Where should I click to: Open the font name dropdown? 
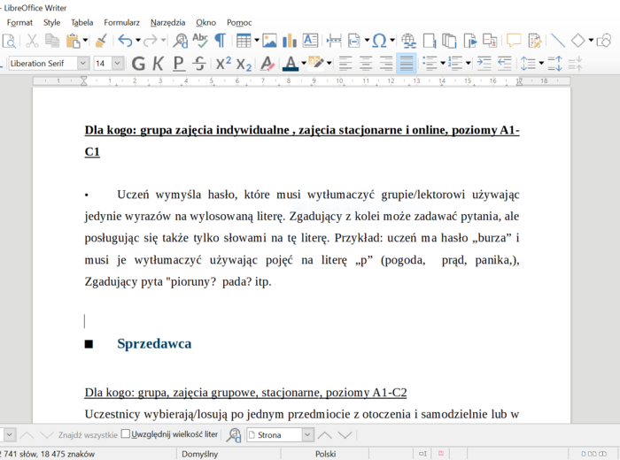click(x=82, y=64)
